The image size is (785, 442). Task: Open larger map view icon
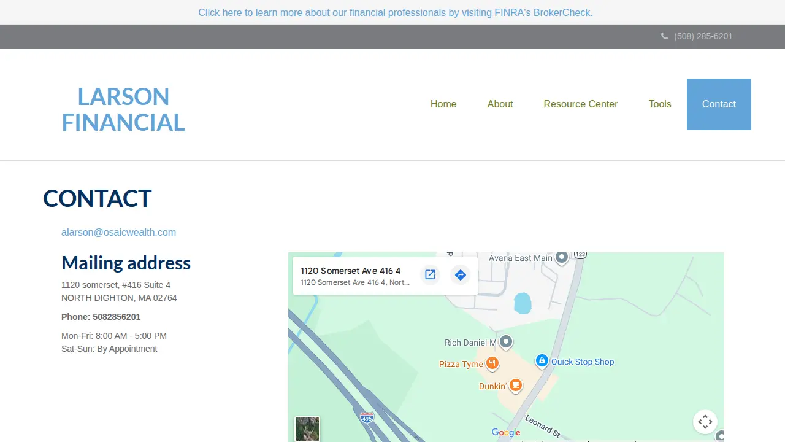coord(430,275)
